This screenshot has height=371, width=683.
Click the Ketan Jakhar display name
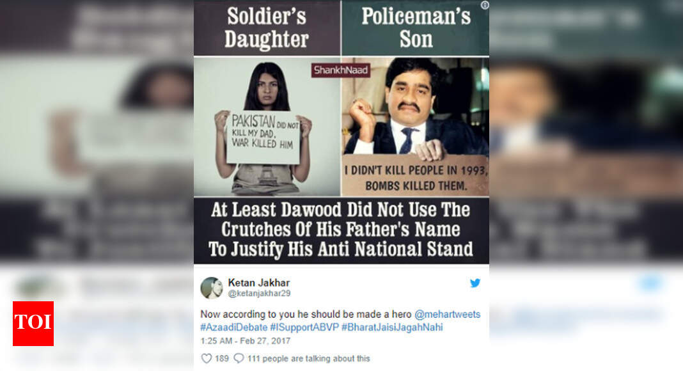(x=259, y=283)
